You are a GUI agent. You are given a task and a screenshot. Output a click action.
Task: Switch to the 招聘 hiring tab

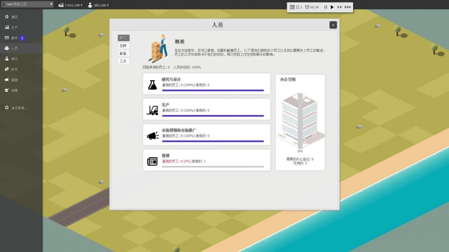pos(124,45)
